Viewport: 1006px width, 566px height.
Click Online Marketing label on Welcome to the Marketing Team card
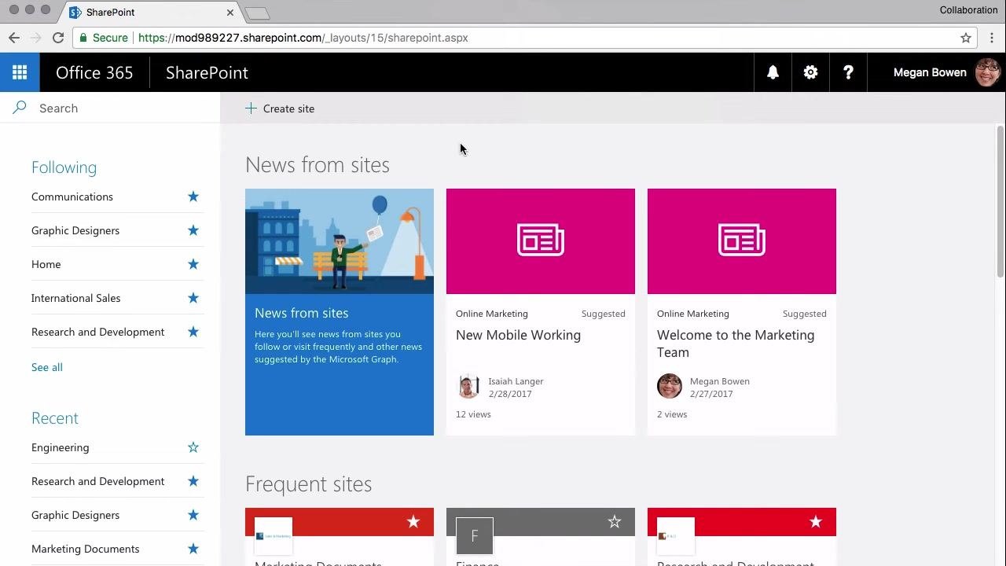(x=693, y=314)
